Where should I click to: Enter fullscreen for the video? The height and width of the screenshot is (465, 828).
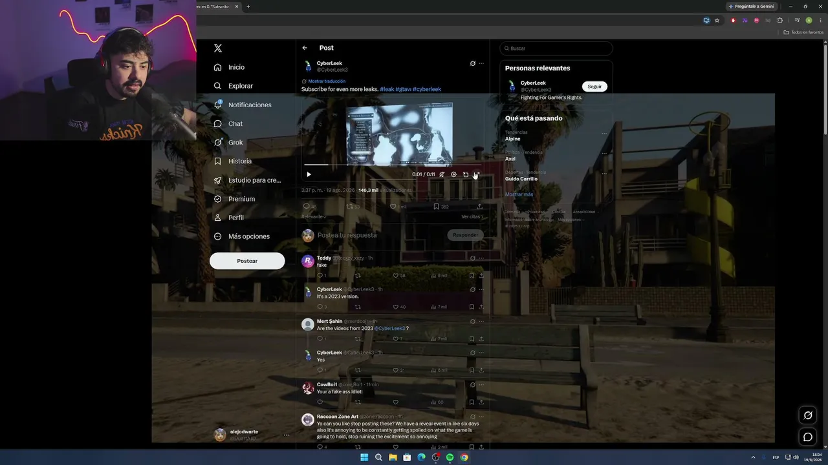(476, 174)
